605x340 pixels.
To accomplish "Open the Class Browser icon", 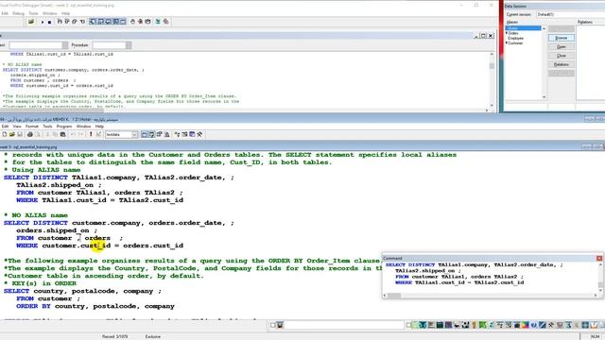I will tap(178, 134).
